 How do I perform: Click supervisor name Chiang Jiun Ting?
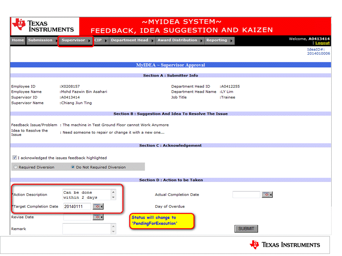point(76,103)
